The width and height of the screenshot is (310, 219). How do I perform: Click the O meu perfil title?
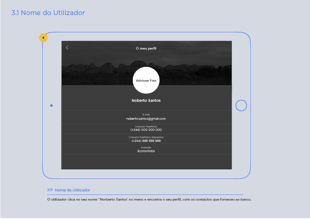(146, 49)
